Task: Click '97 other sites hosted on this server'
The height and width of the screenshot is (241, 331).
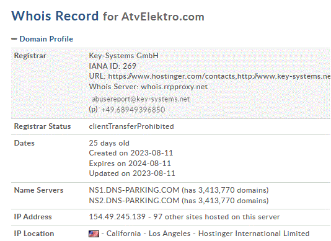Action: pos(216,217)
